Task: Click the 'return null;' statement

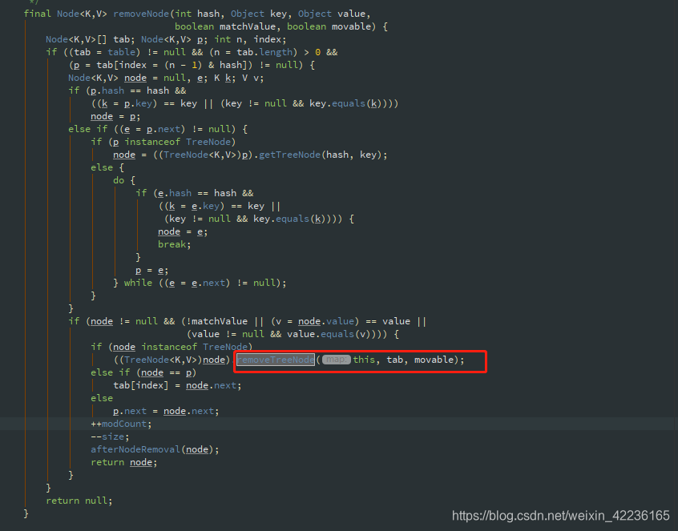Action: (79, 501)
